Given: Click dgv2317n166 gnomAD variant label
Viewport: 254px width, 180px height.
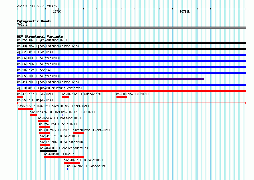Looking at the screenshot, I should click(x=50, y=88).
